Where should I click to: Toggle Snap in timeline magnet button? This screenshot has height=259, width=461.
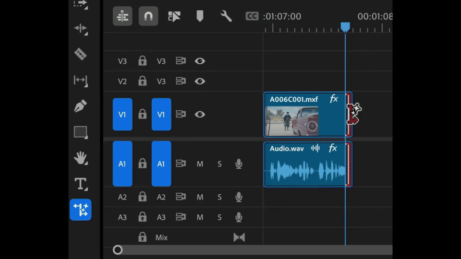point(148,16)
